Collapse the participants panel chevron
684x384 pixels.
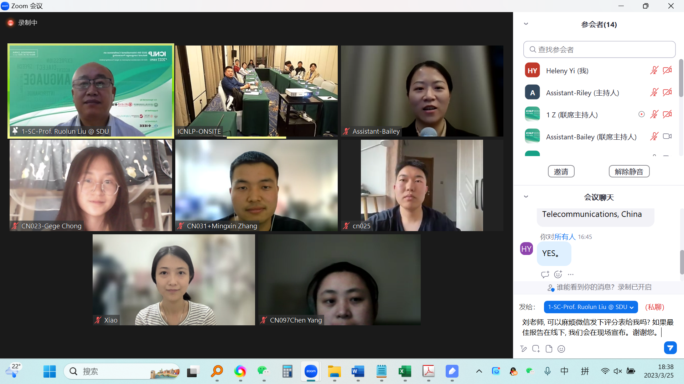(x=526, y=24)
